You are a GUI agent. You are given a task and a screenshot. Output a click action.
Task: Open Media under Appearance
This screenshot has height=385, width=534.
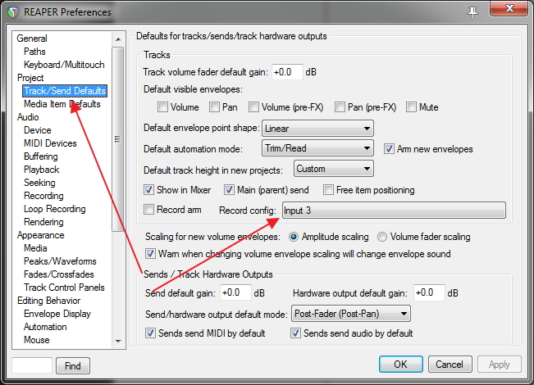click(35, 248)
